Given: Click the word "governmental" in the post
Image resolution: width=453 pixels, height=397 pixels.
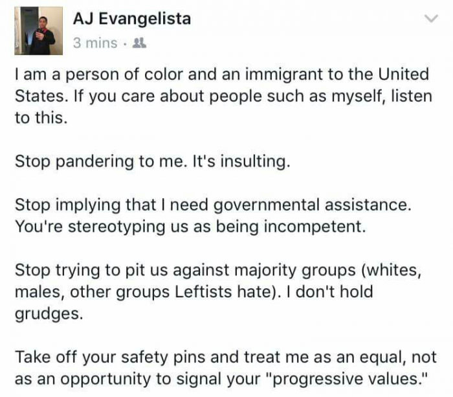Looking at the screenshot, I should pyautogui.click(x=267, y=205).
